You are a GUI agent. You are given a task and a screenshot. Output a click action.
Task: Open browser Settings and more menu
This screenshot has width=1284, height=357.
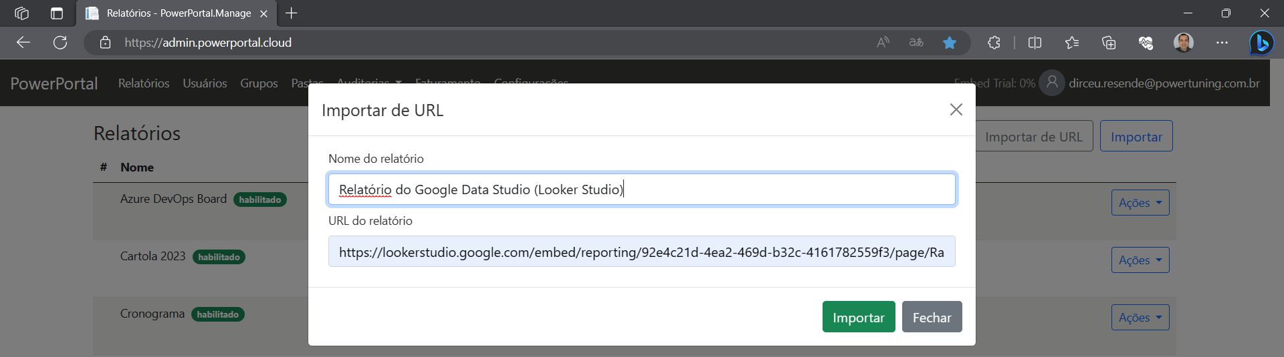click(x=1222, y=43)
